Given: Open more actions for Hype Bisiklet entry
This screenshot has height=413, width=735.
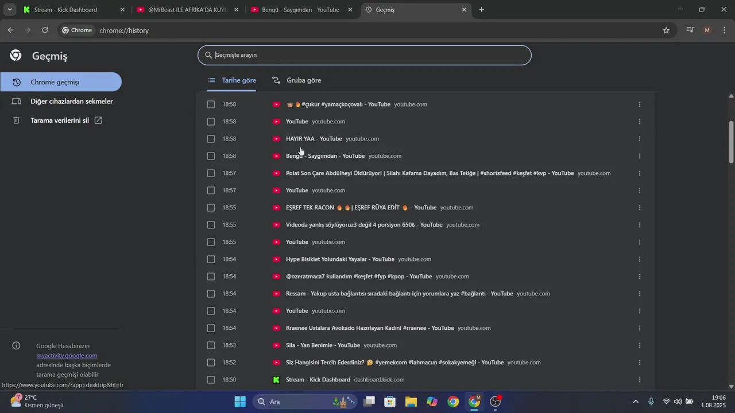Looking at the screenshot, I should 640,259.
